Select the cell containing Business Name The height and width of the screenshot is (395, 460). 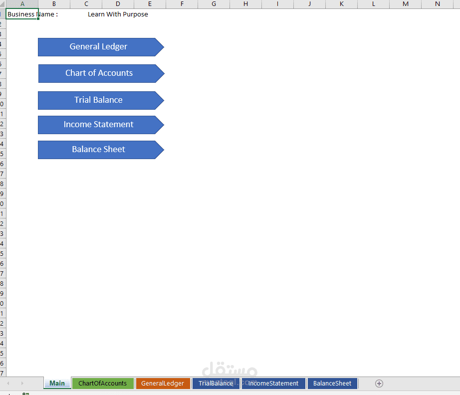pyautogui.click(x=22, y=14)
